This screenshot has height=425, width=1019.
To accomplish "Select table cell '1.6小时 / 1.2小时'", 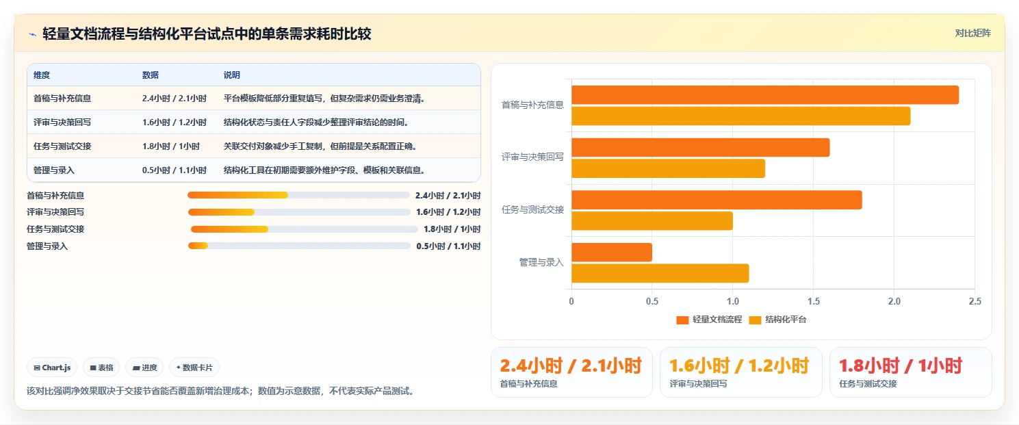I will click(x=175, y=123).
